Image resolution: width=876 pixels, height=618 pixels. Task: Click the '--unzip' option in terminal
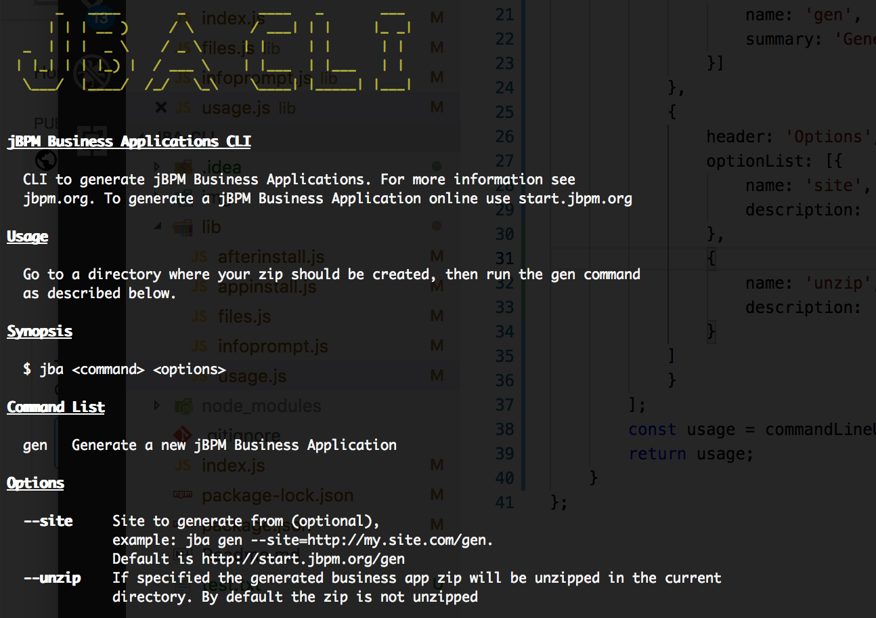52,578
